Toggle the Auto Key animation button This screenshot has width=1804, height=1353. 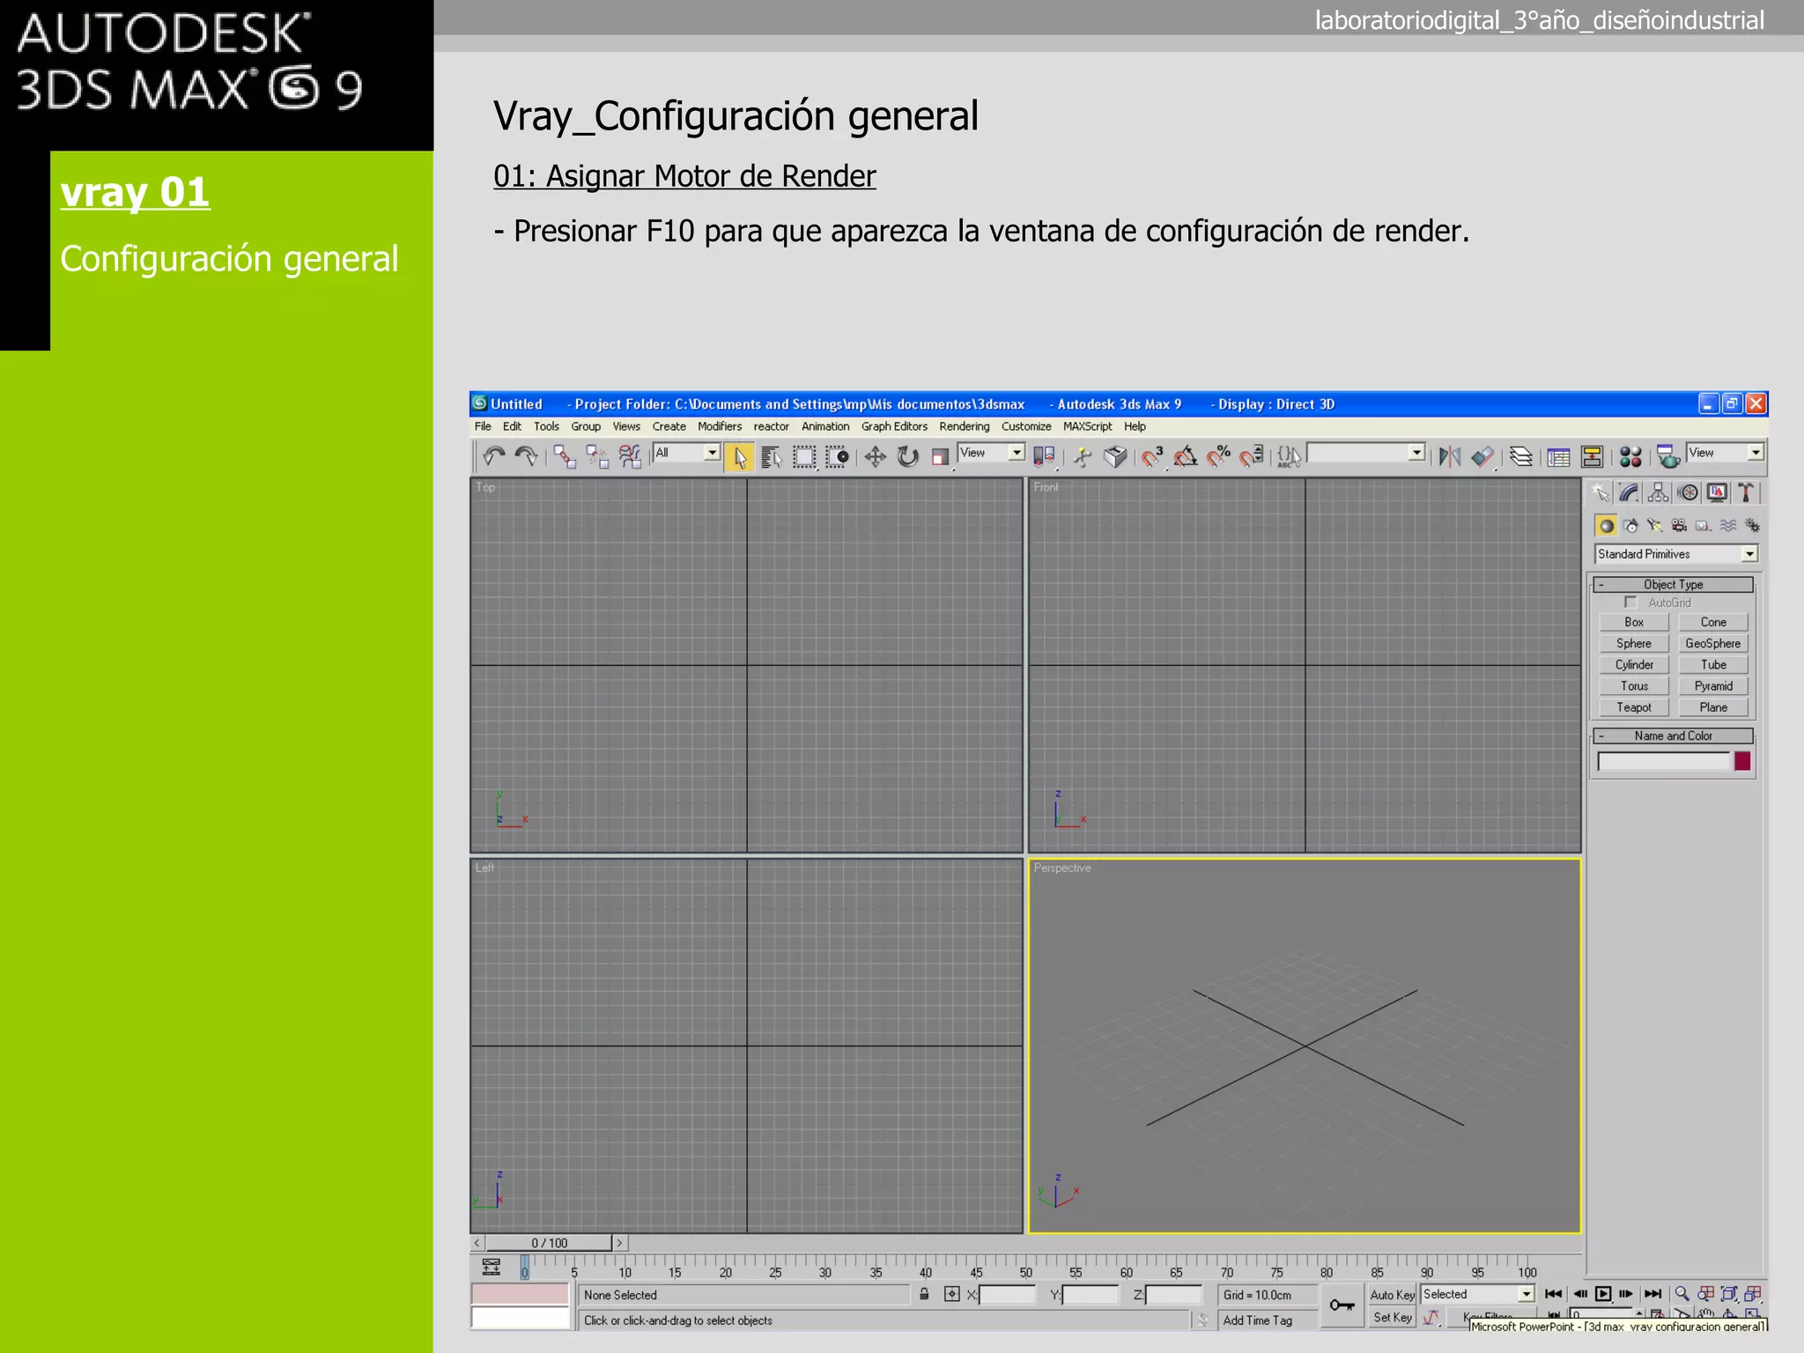pyautogui.click(x=1392, y=1295)
